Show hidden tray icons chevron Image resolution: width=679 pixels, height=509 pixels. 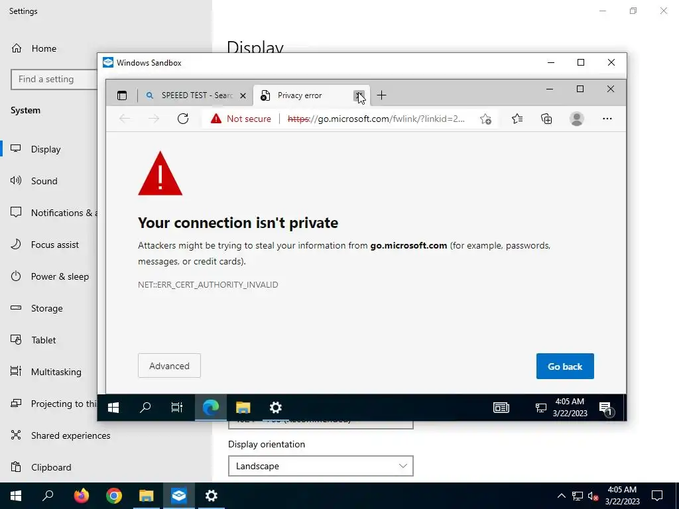[561, 496]
